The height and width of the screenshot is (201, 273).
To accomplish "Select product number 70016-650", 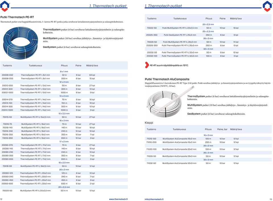I will pos(7,138).
